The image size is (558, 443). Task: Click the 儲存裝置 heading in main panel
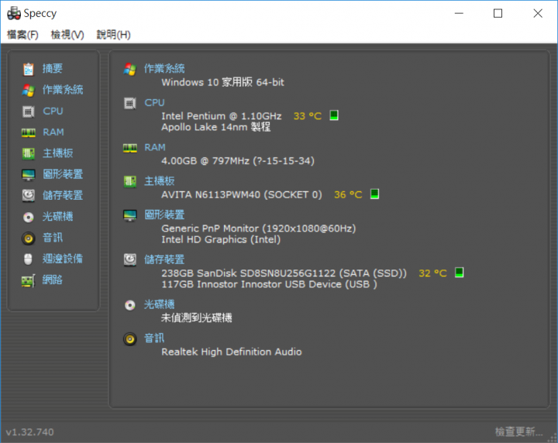pyautogui.click(x=164, y=259)
